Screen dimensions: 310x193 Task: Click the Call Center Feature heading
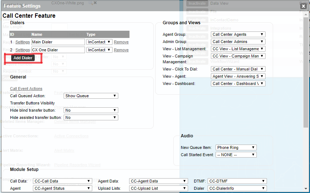(29, 16)
